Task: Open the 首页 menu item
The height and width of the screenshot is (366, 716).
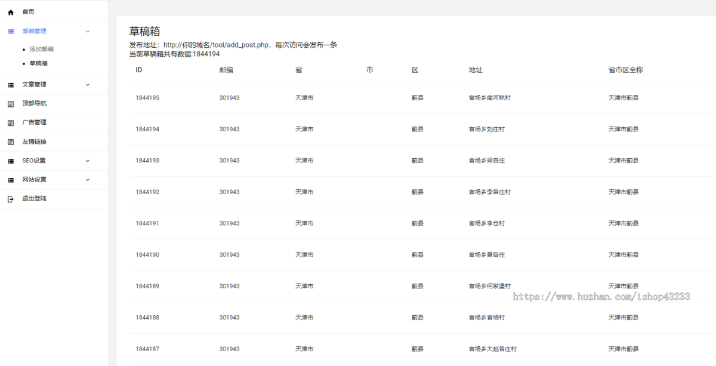Action: point(29,12)
